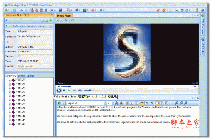The height and width of the screenshot is (139, 211).
Task: Click the small round play icon in notes panel
Action: pos(42,20)
